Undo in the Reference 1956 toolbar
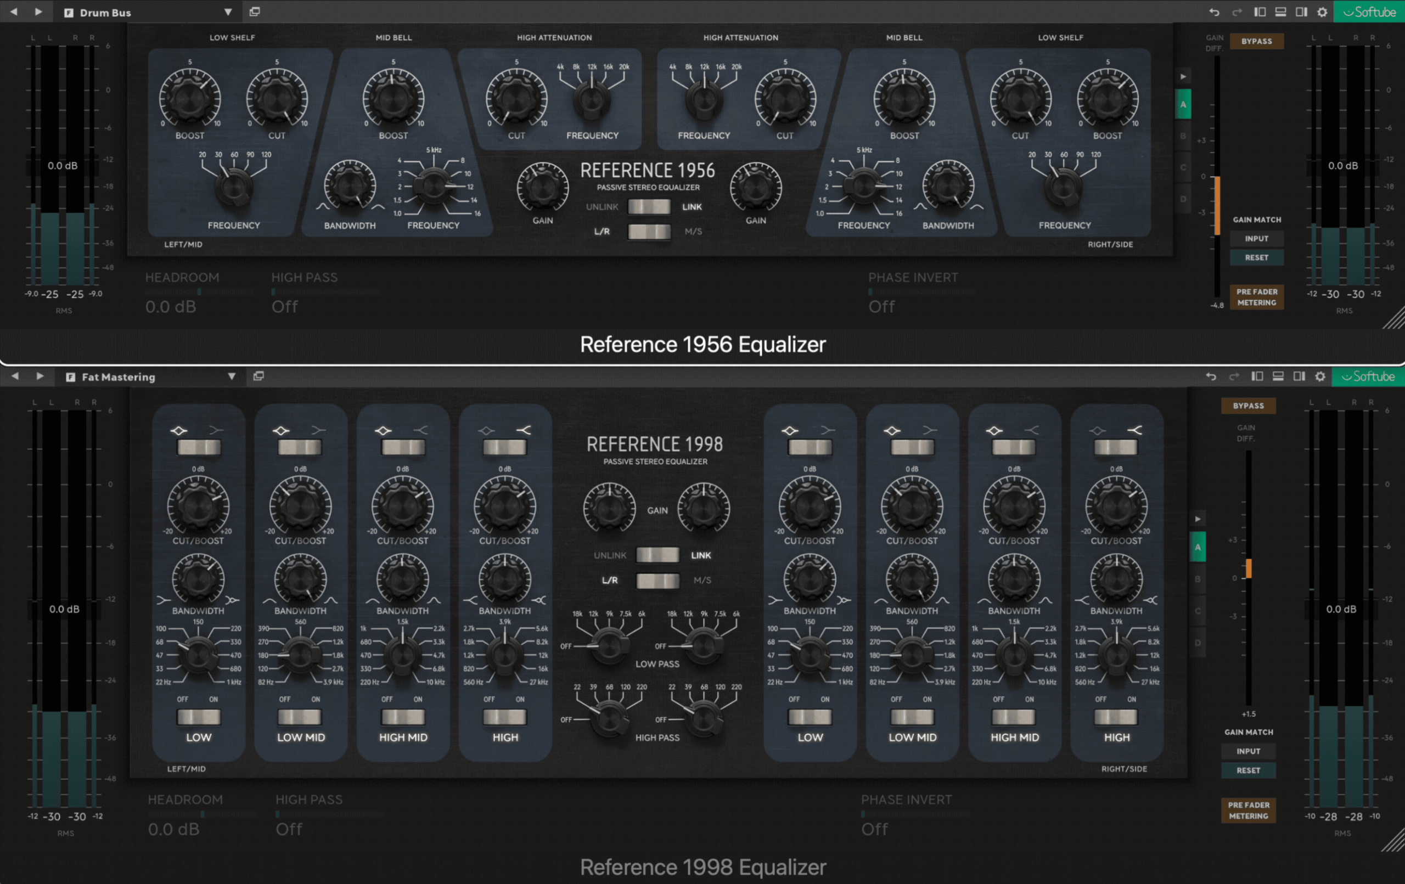Image resolution: width=1405 pixels, height=884 pixels. [1214, 12]
